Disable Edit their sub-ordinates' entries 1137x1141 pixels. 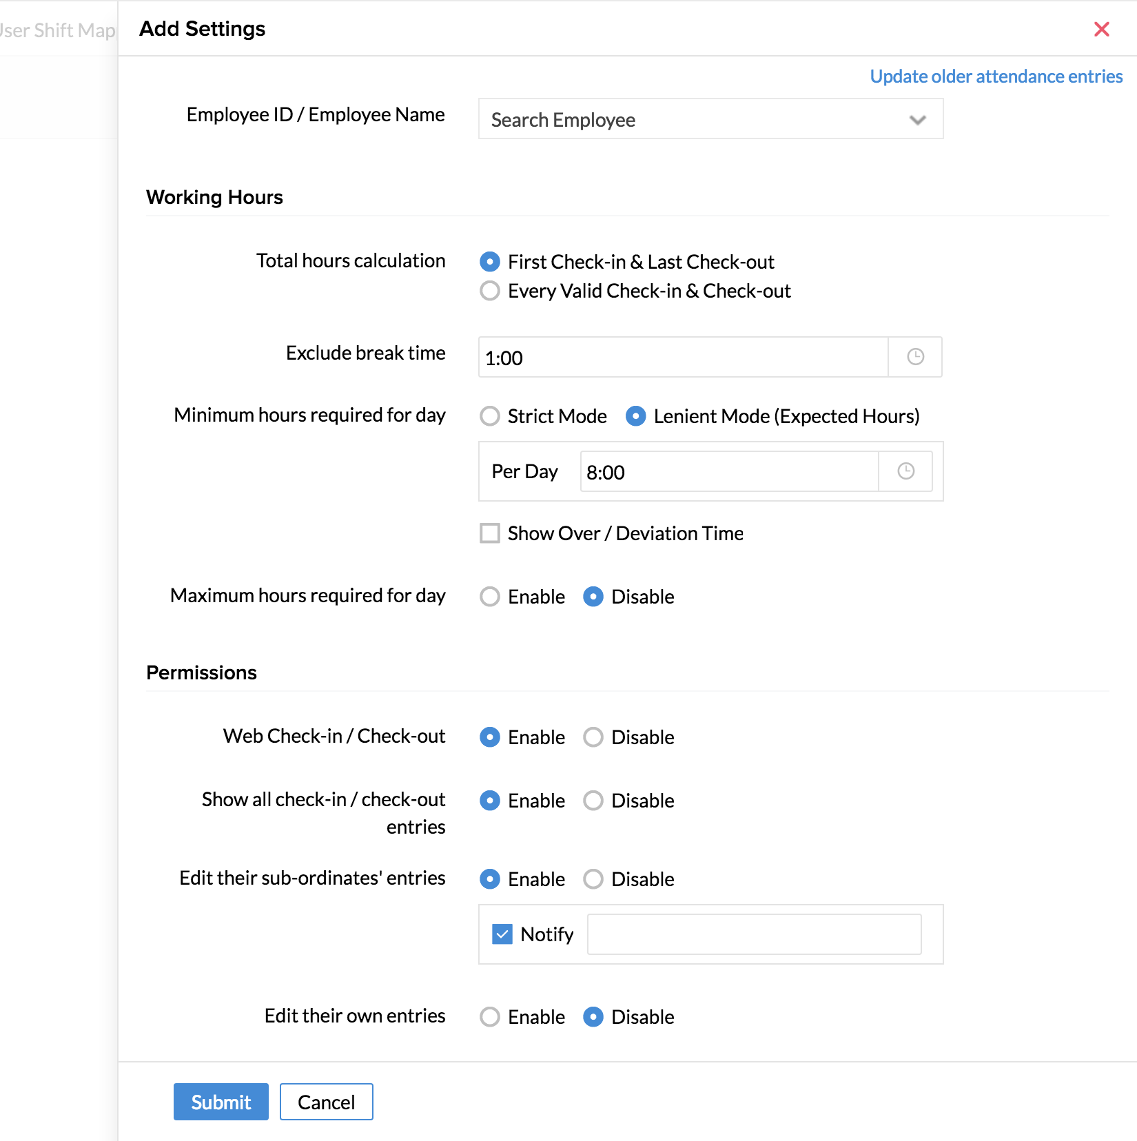pos(593,879)
